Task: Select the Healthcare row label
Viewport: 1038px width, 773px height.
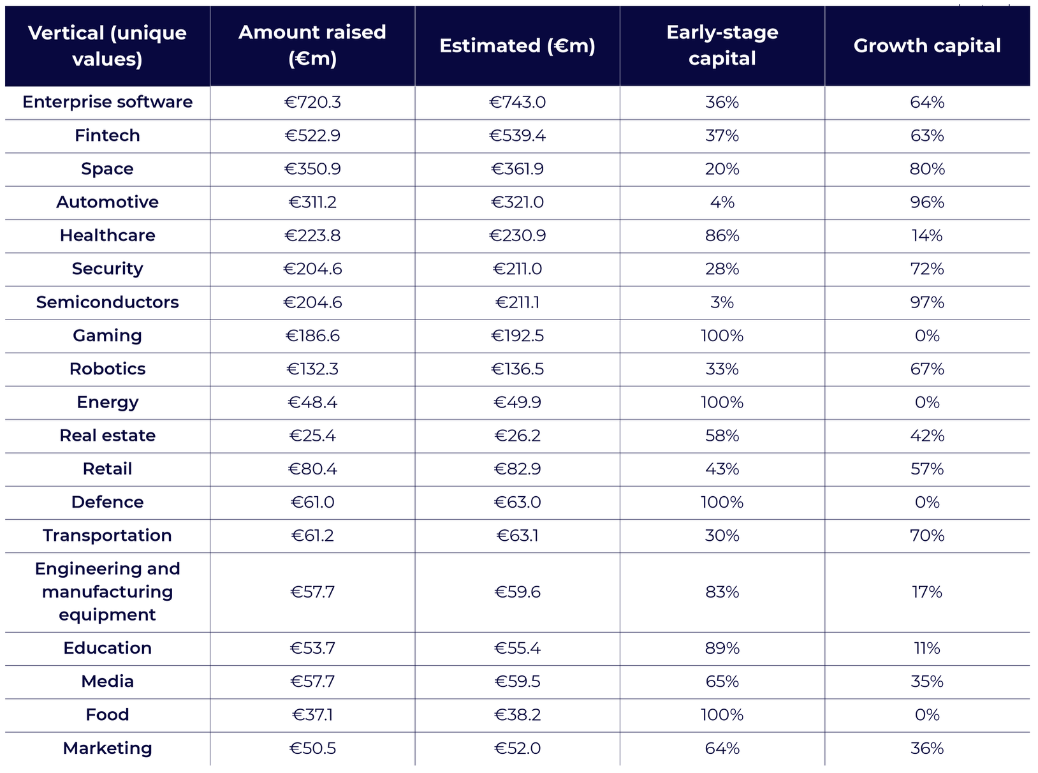Action: click(x=107, y=235)
